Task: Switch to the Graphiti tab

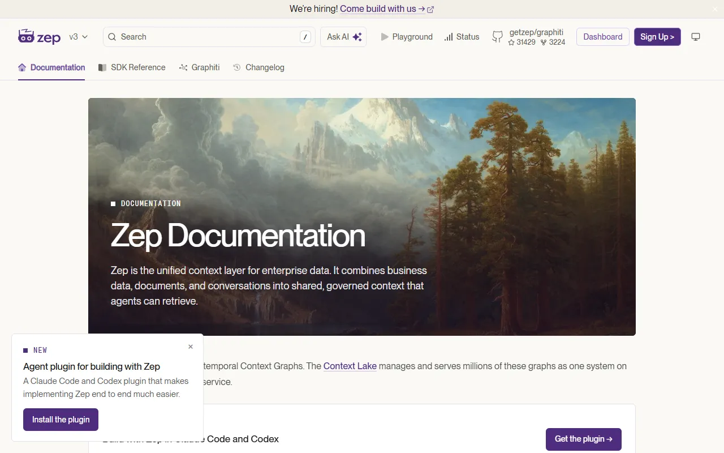Action: [199, 67]
